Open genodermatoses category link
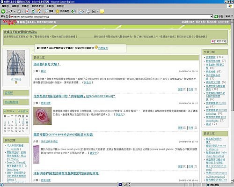The image size is (234, 187). click(x=216, y=119)
